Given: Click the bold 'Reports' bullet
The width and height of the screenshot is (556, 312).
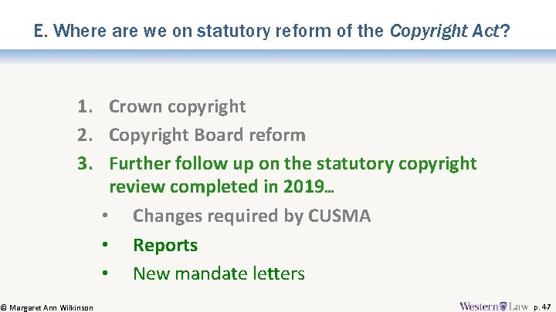Looking at the screenshot, I should (165, 245).
